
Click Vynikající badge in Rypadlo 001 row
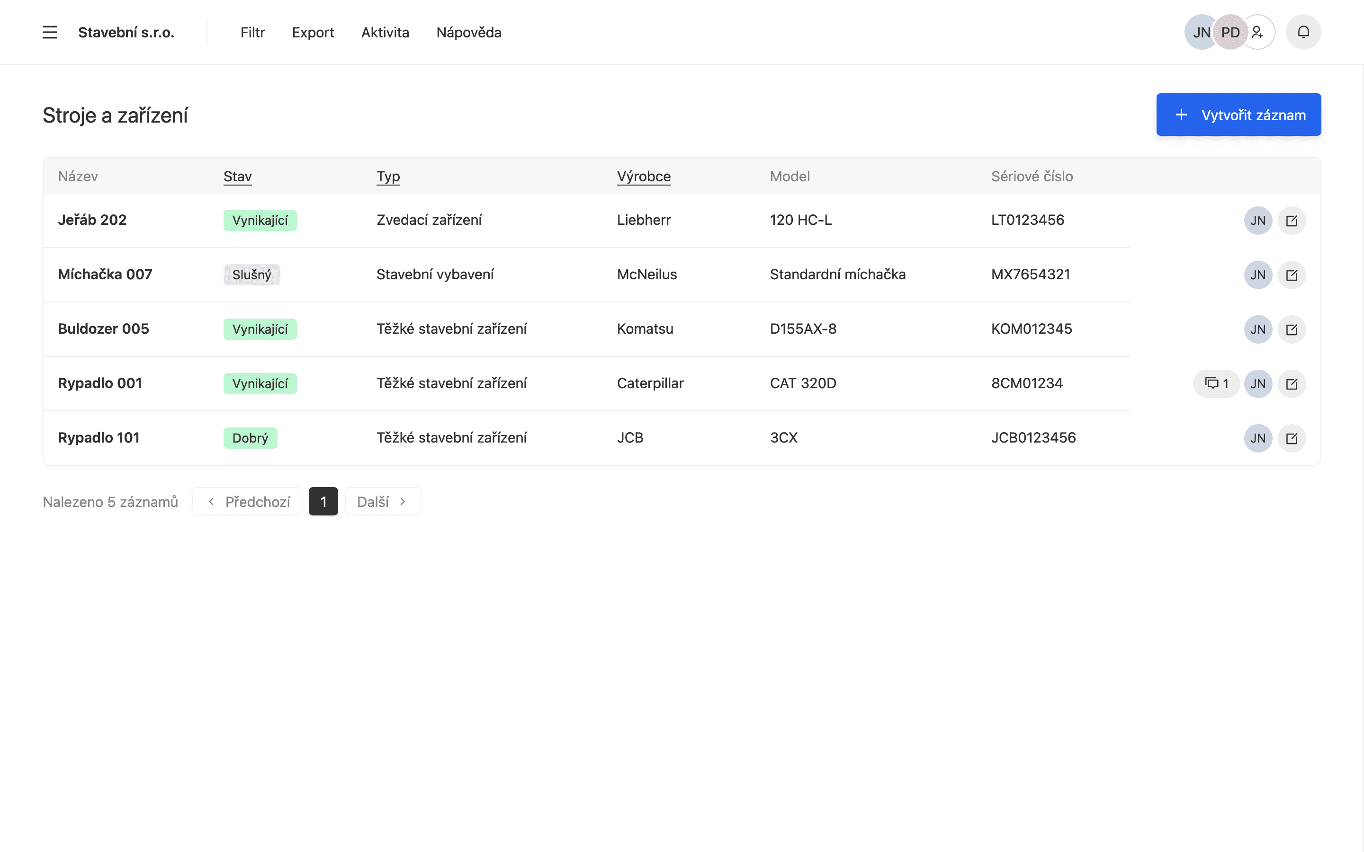(260, 384)
